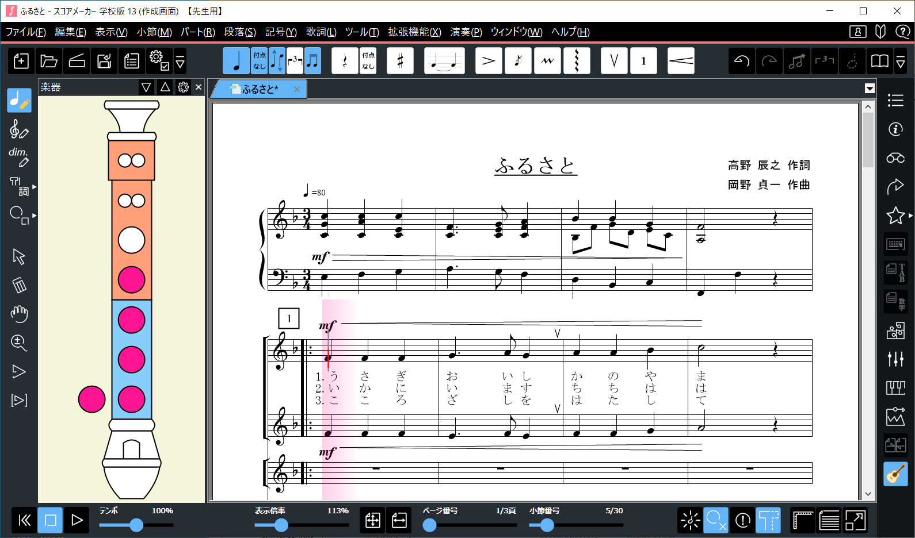915x538 pixels.
Task: Save the score with floppy icon
Action: (x=104, y=61)
